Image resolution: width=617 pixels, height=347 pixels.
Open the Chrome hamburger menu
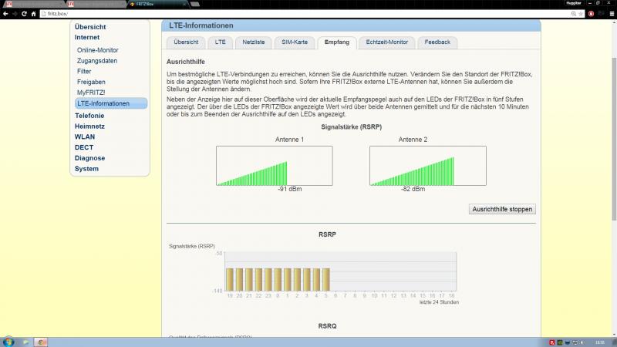pos(612,14)
